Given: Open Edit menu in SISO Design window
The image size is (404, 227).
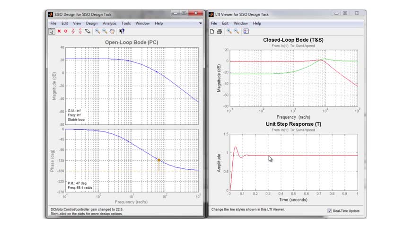Looking at the screenshot, I should pyautogui.click(x=64, y=23).
